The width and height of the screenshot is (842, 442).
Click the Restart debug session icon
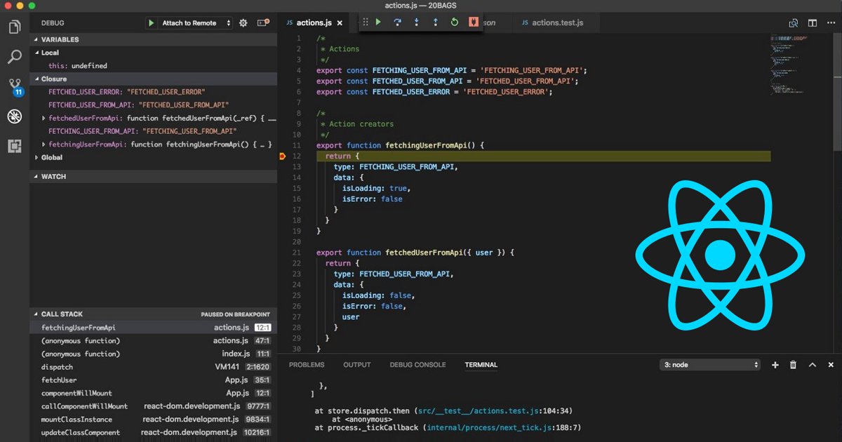(x=455, y=22)
